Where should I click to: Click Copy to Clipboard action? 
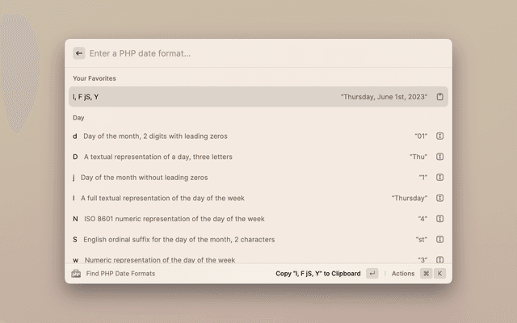click(x=317, y=274)
